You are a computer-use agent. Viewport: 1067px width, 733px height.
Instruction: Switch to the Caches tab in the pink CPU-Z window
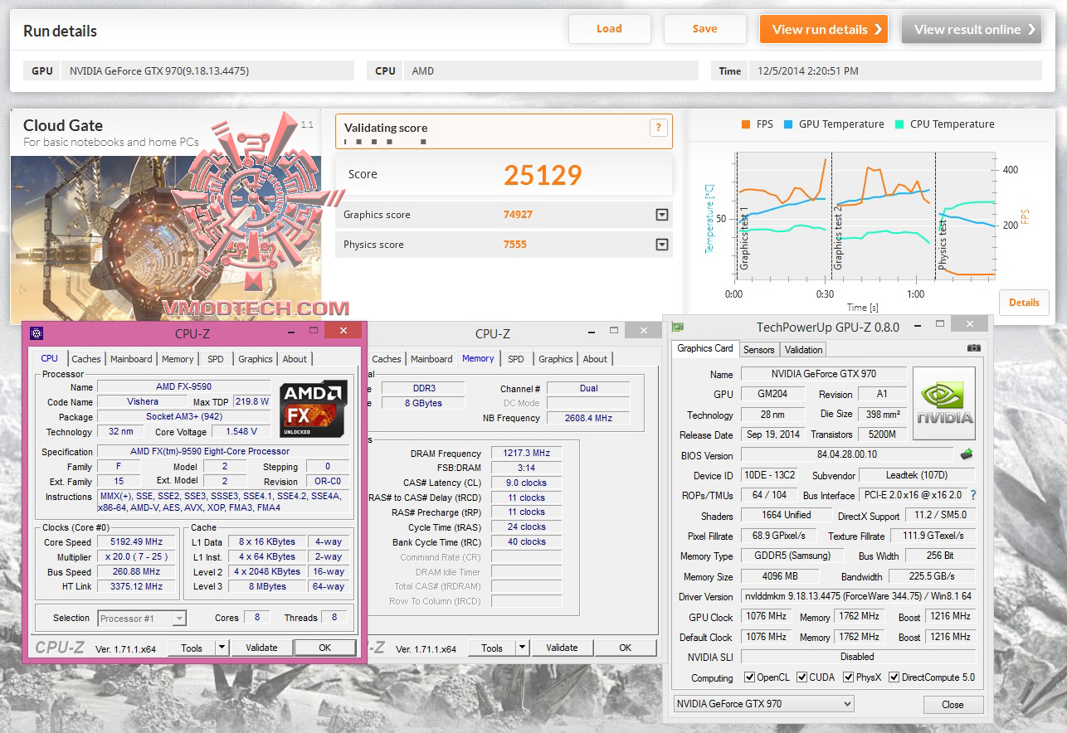coord(86,359)
